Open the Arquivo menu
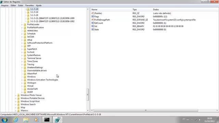219x123 pixels. (5, 5)
